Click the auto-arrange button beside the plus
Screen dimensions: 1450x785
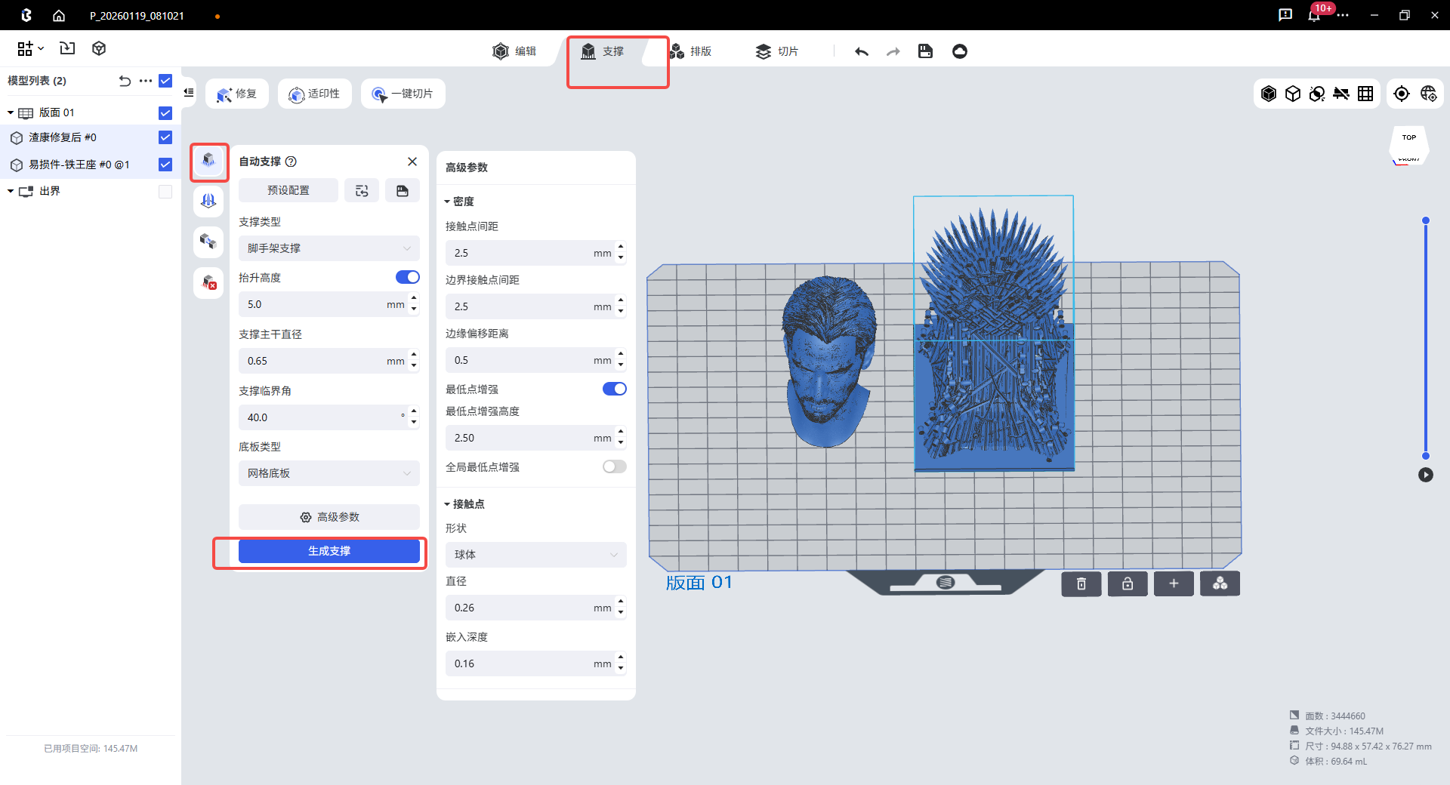click(1220, 583)
